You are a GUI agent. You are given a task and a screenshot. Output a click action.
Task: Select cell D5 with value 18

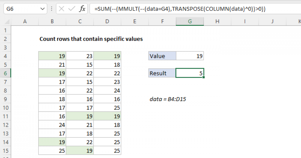click(x=107, y=65)
